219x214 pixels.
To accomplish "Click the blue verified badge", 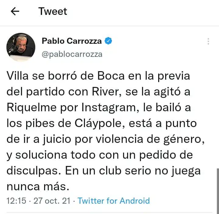I will tap(108, 41).
